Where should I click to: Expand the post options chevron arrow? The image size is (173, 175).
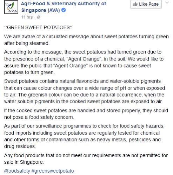pos(167,2)
